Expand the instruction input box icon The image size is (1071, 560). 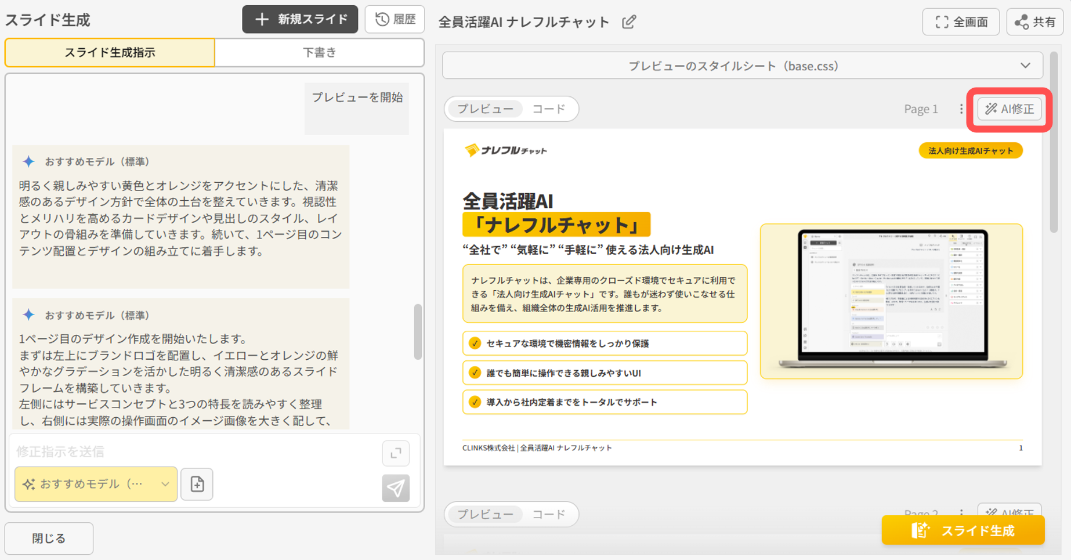[x=396, y=453]
